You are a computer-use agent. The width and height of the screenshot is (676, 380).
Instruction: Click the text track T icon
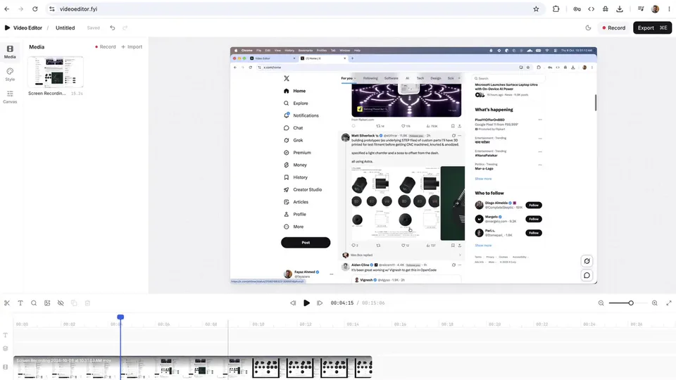coord(5,335)
